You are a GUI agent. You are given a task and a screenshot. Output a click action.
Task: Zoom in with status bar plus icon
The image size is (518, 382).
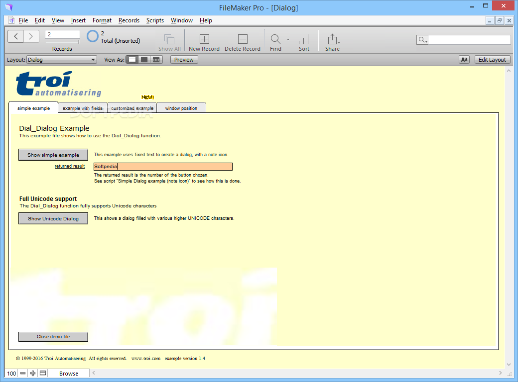coord(33,373)
